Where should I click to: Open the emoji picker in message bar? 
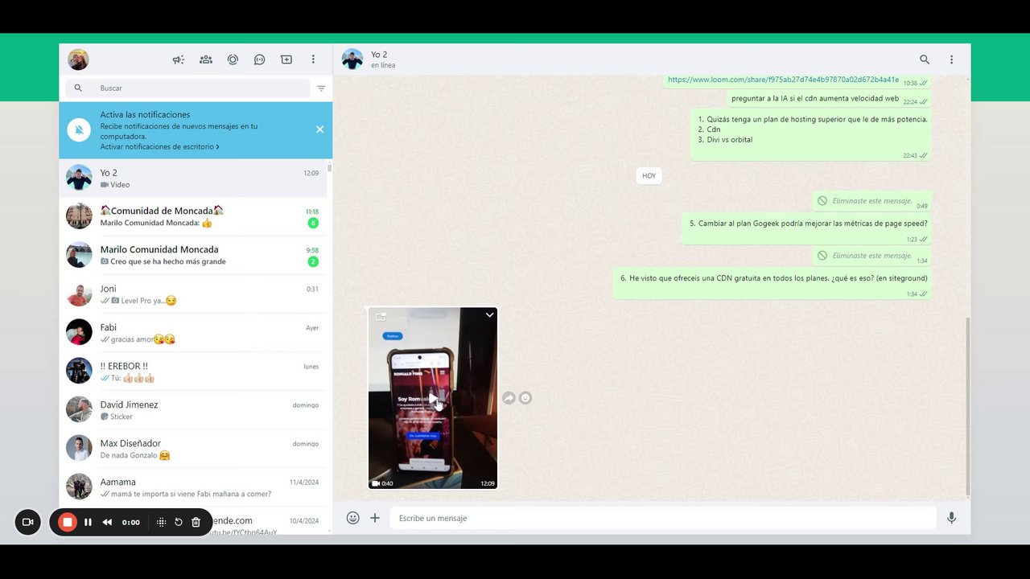point(352,518)
